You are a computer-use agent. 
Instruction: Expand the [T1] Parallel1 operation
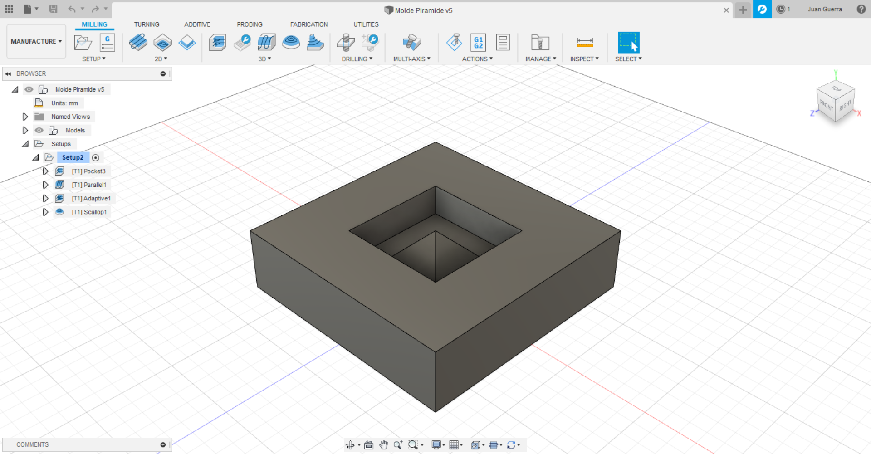(45, 185)
